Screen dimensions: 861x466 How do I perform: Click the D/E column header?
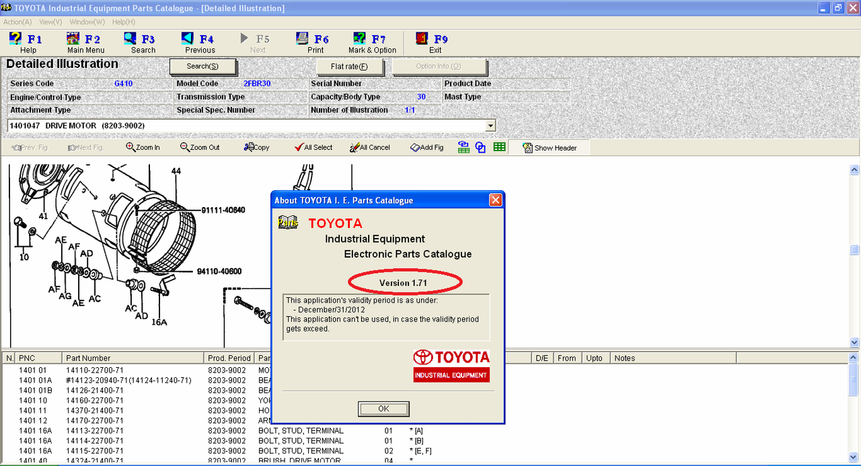click(x=542, y=358)
